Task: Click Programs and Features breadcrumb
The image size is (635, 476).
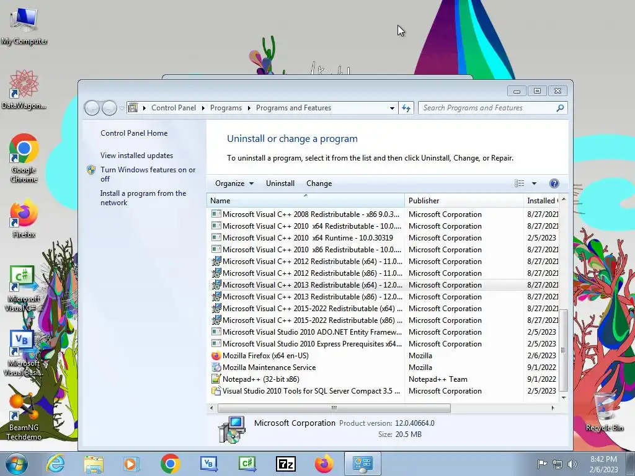Action: [293, 108]
